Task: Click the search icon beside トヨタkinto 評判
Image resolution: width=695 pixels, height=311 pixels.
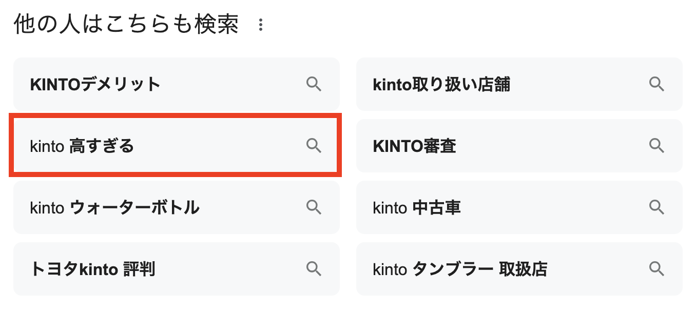Action: point(314,268)
